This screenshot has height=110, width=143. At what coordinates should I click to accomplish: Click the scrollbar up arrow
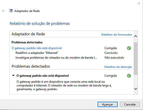(x=136, y=36)
